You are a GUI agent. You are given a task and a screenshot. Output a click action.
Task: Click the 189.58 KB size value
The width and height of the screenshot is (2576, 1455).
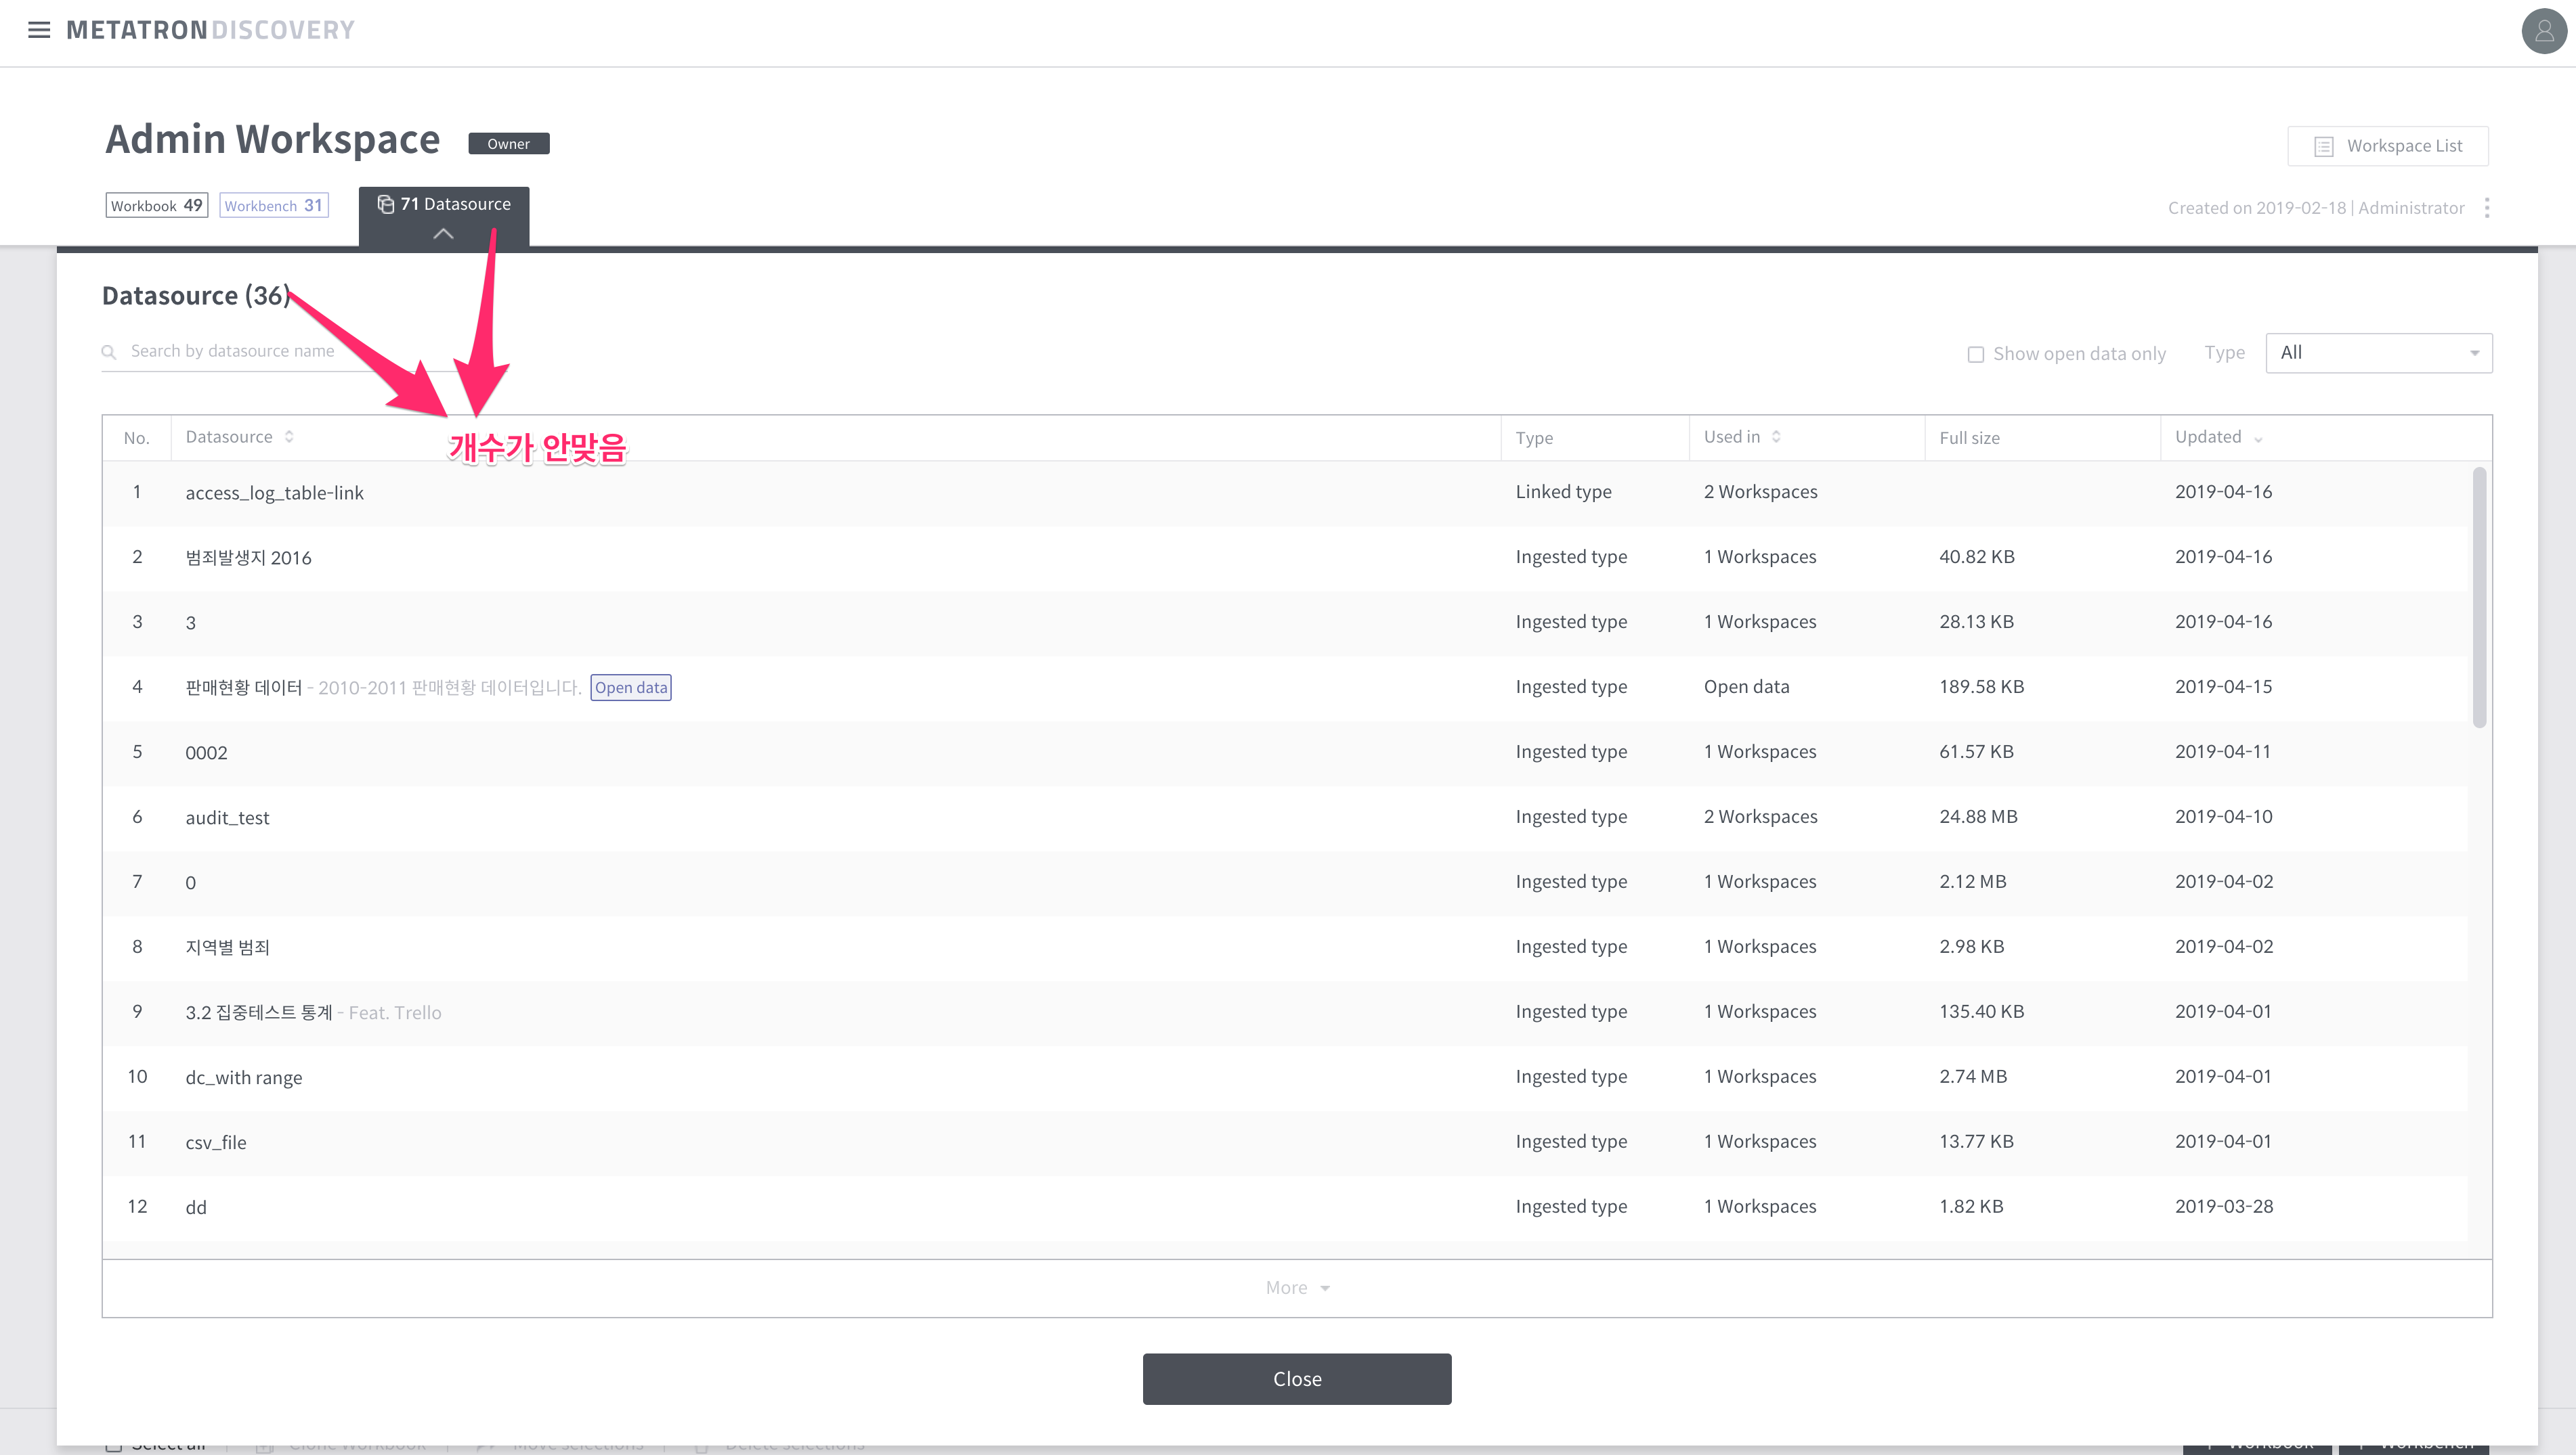click(1981, 686)
